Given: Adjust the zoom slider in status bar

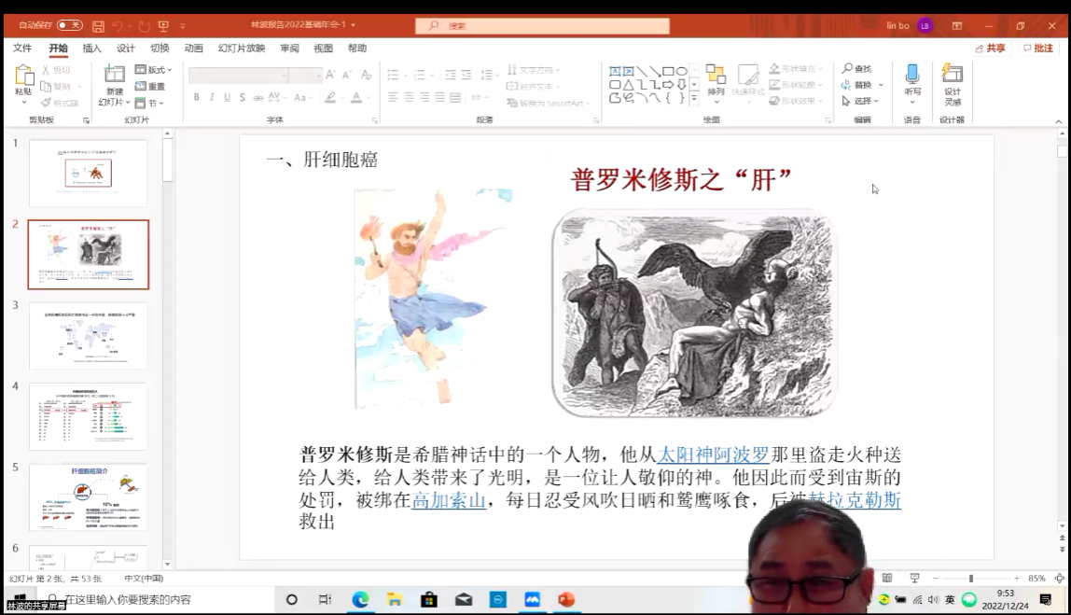Looking at the screenshot, I should point(970,579).
